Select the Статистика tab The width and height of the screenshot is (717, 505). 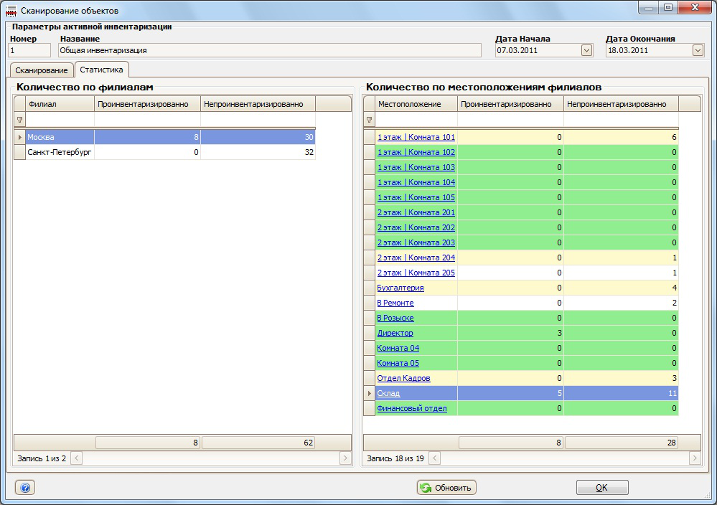tap(101, 70)
